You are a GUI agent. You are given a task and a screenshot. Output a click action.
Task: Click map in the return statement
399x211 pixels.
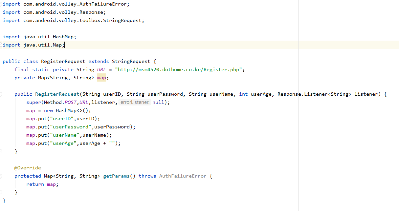(x=51, y=184)
